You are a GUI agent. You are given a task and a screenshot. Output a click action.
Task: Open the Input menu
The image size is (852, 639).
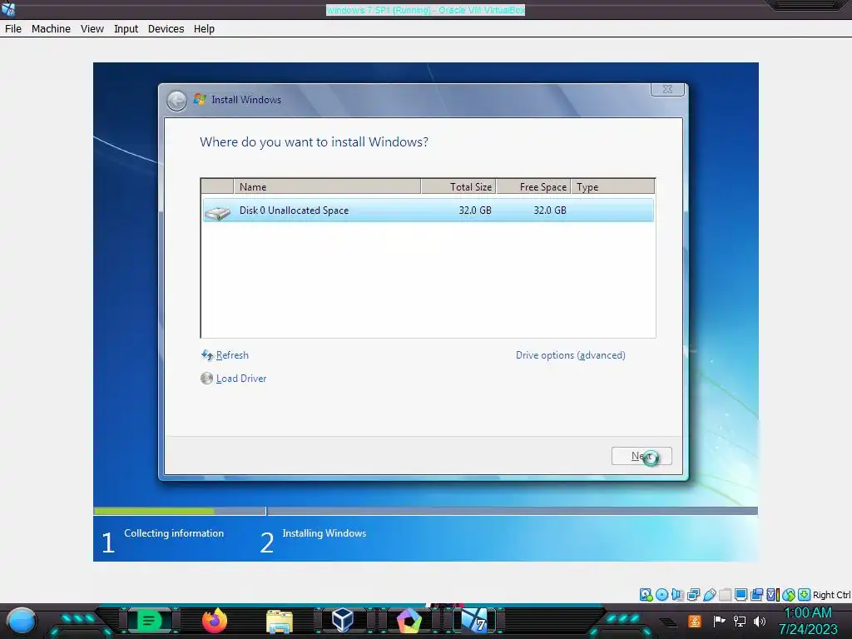coord(126,29)
